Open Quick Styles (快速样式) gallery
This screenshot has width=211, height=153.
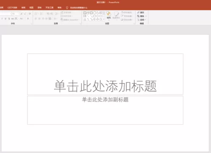click(x=116, y=16)
